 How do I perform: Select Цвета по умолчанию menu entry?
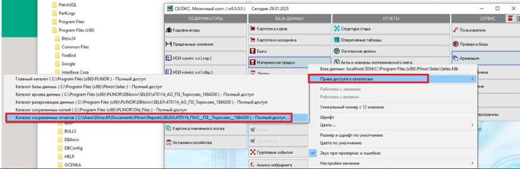pyautogui.click(x=392, y=143)
